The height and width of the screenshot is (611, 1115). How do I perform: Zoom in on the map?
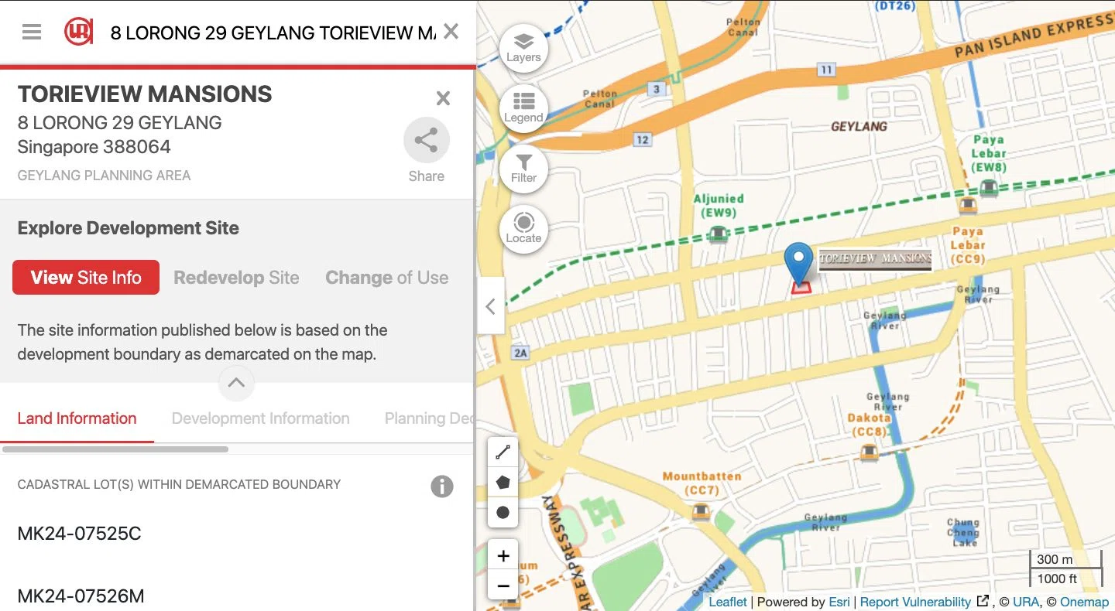coord(503,555)
